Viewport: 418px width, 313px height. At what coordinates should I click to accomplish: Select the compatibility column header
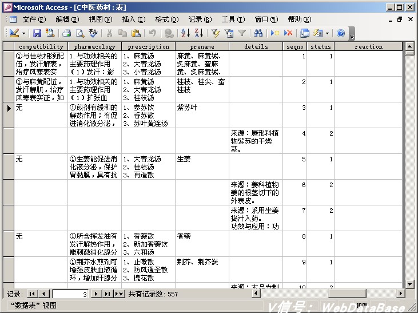[41, 46]
